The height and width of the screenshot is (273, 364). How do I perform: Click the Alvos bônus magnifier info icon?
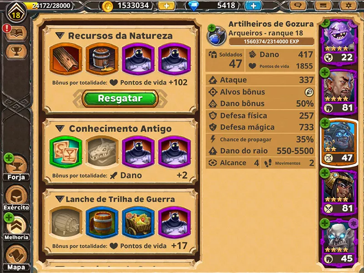point(309,92)
